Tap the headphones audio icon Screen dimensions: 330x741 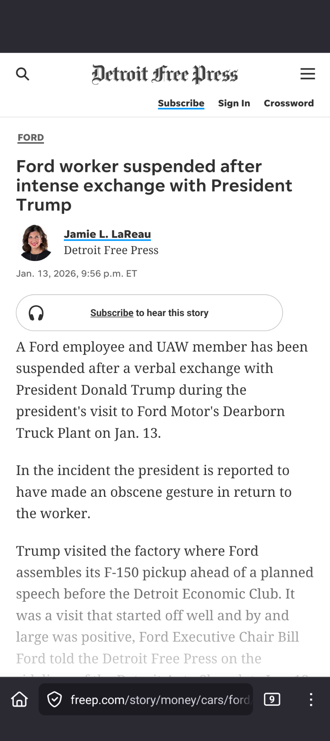pos(36,313)
